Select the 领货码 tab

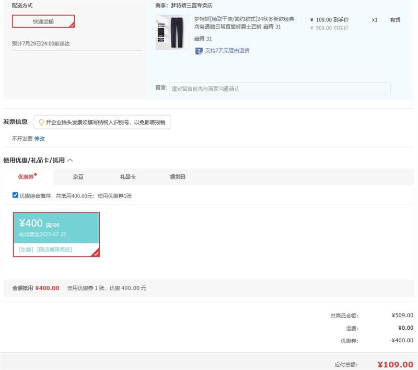(x=177, y=177)
